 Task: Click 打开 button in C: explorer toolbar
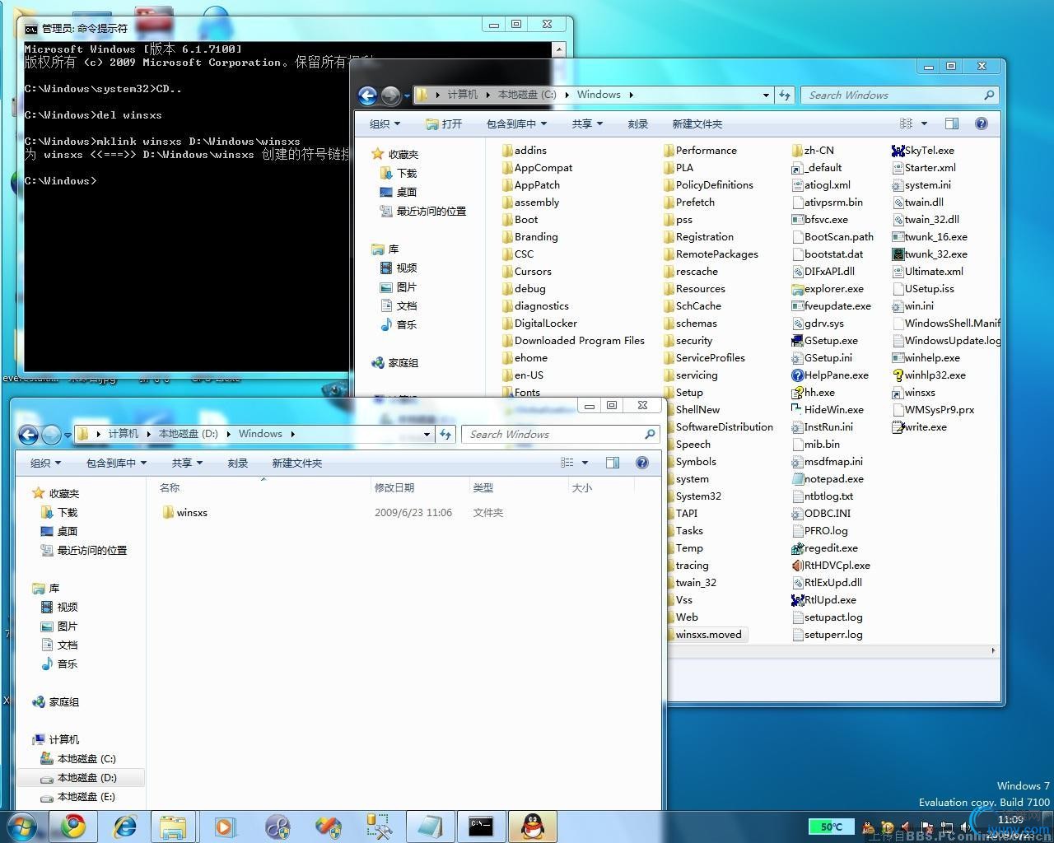(x=444, y=124)
